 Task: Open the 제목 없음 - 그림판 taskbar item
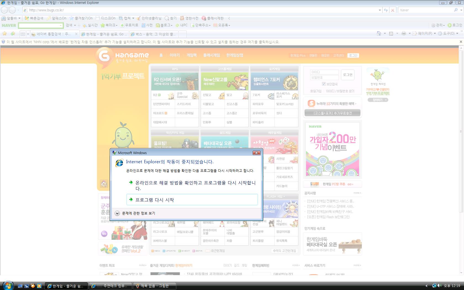pos(154,286)
